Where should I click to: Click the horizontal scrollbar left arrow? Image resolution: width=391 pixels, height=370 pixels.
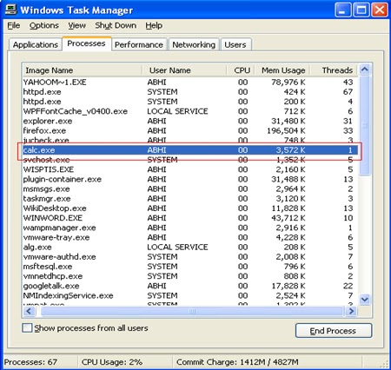[x=29, y=311]
